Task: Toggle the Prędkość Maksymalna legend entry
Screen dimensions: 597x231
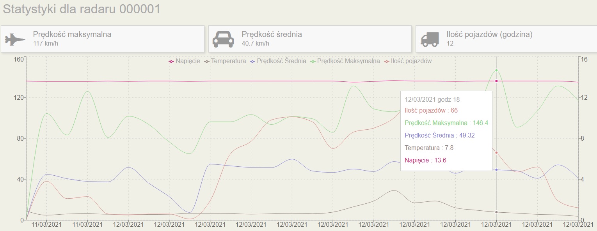Action: [345, 61]
